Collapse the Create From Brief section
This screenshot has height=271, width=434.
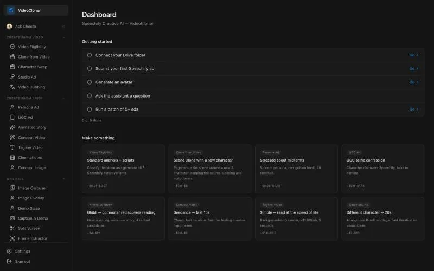pos(63,98)
